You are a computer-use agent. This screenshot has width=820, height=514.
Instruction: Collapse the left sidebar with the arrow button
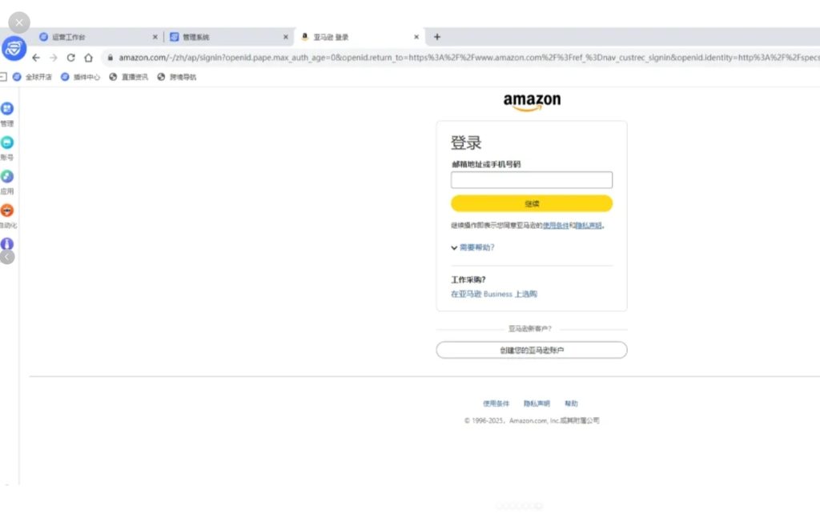[x=6, y=257]
